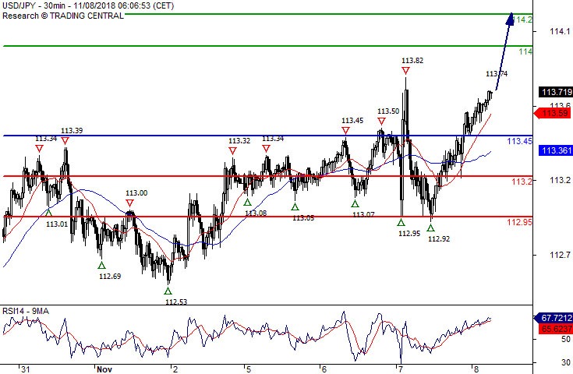Select the RSI value tag 67.7212
The height and width of the screenshot is (374, 573).
pyautogui.click(x=554, y=318)
